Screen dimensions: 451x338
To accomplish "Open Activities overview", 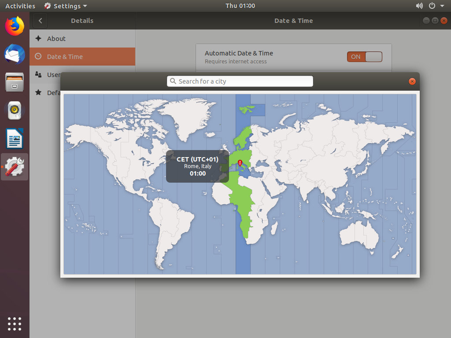I will pos(20,6).
